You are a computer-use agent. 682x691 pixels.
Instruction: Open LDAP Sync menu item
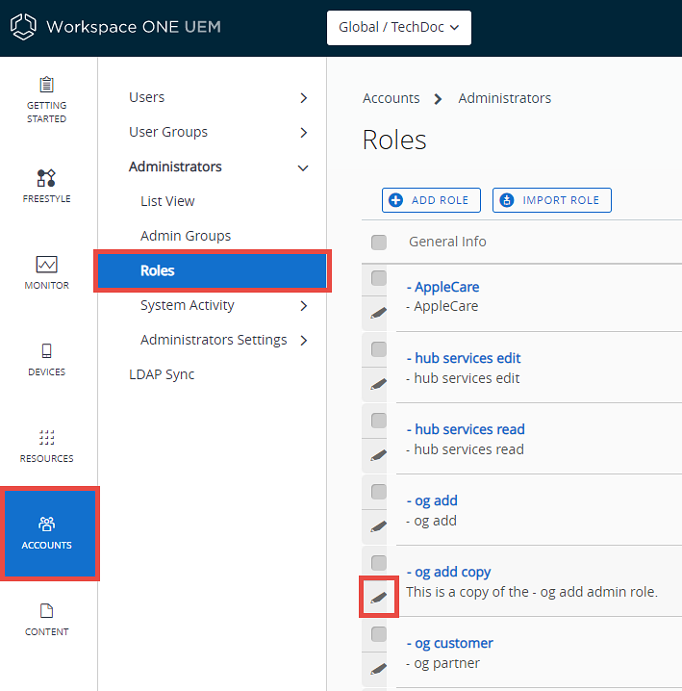(x=162, y=374)
